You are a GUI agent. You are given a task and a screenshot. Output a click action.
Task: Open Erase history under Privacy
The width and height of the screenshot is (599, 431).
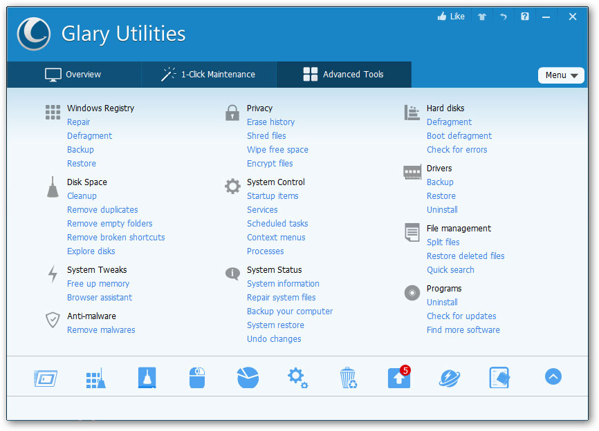pos(270,122)
